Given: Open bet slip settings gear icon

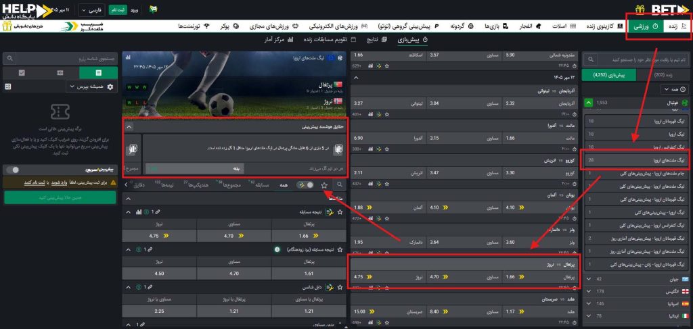Looking at the screenshot, I should pos(110,87).
